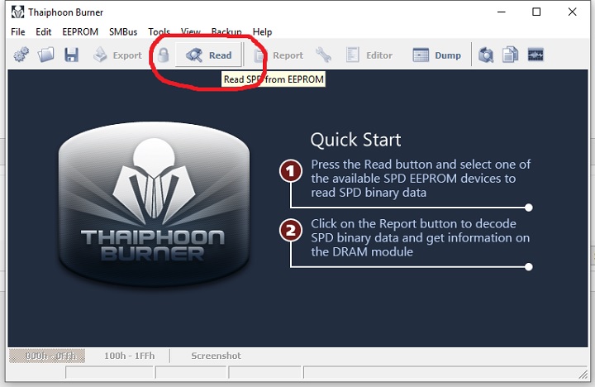595x387 pixels.
Task: Open the Report toolbar button
Action: (278, 55)
